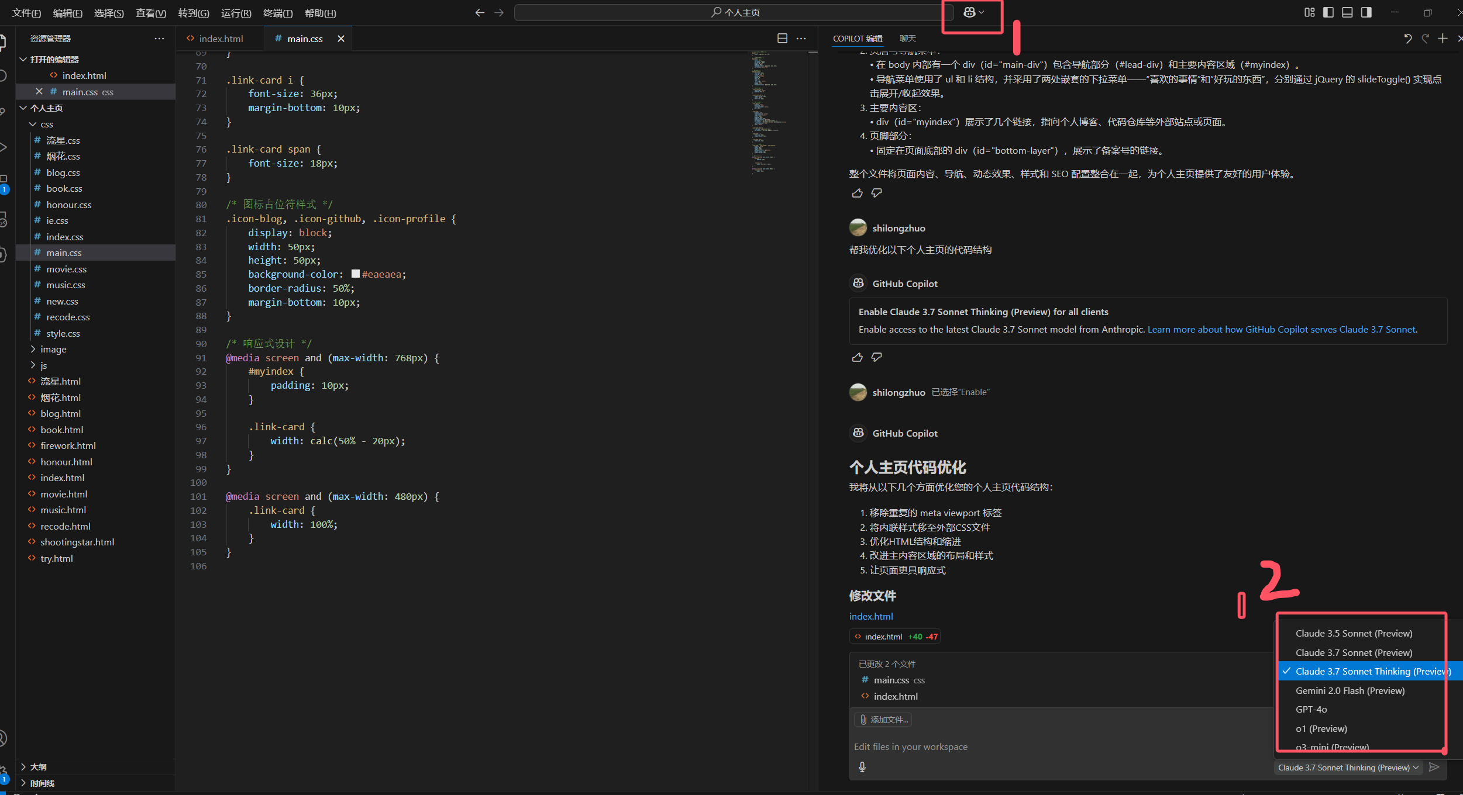1463x795 pixels.
Task: Split the editor with split icon
Action: click(782, 39)
